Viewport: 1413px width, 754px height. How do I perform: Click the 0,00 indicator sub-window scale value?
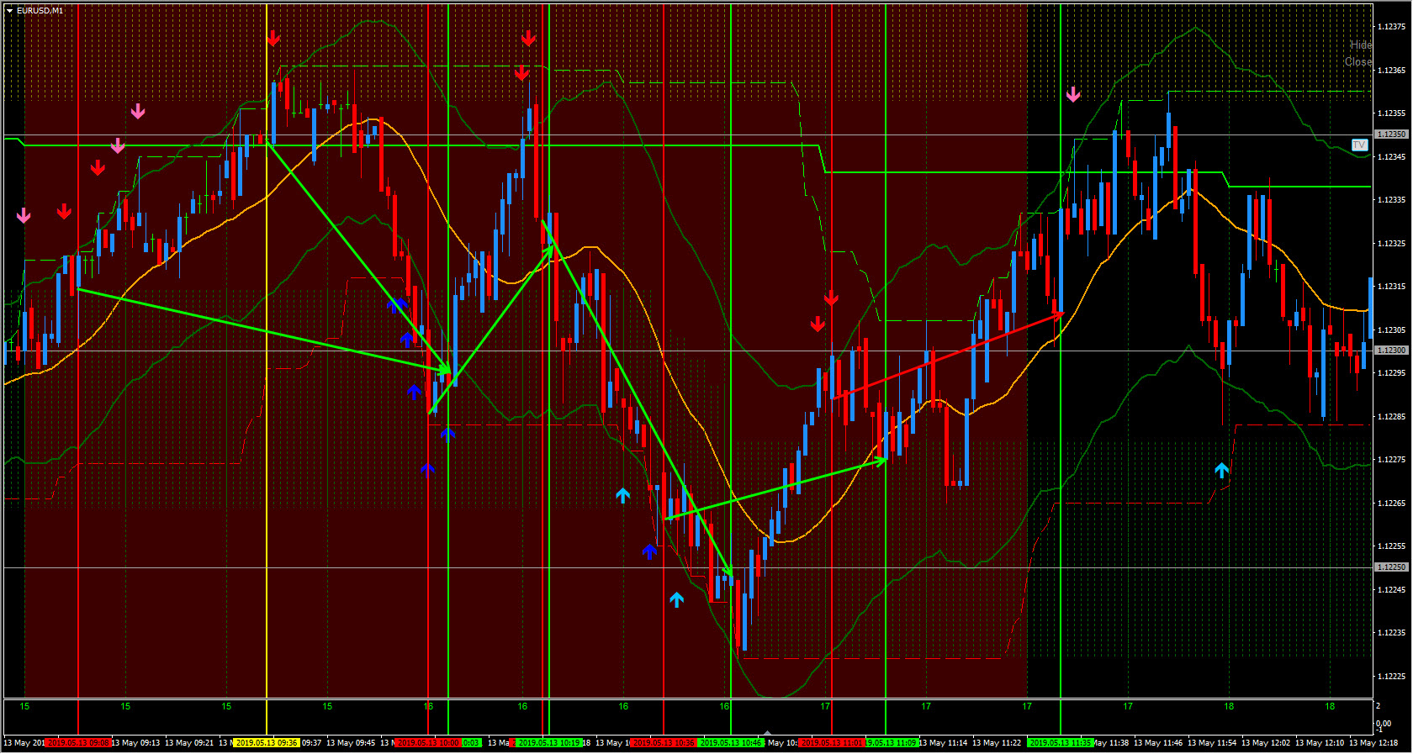click(1383, 724)
